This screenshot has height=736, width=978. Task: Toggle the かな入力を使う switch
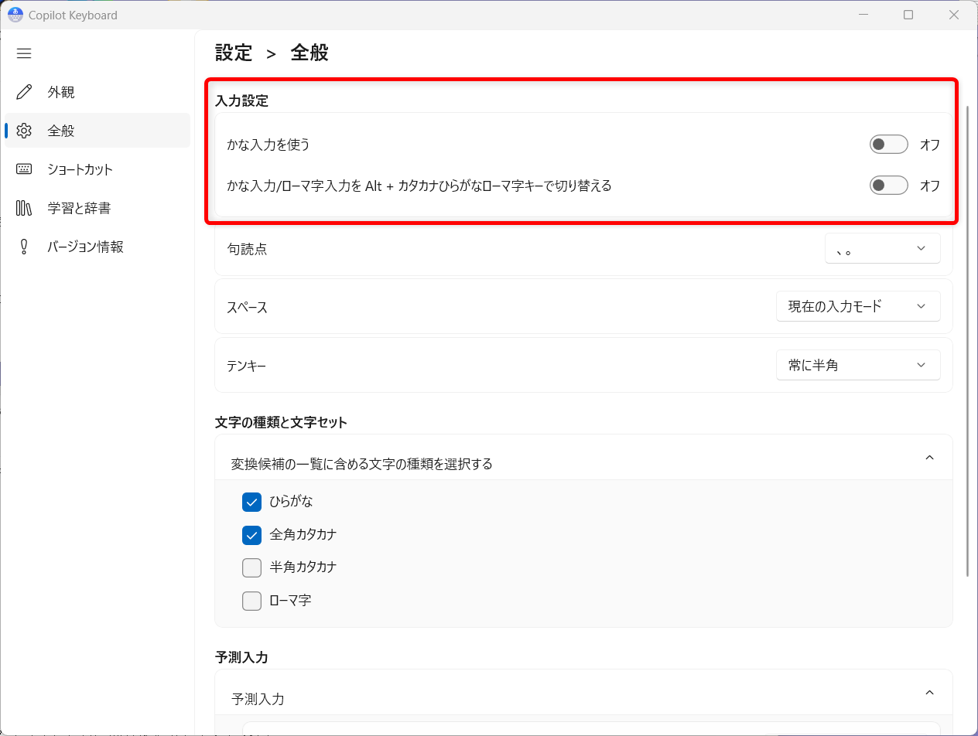[888, 145]
